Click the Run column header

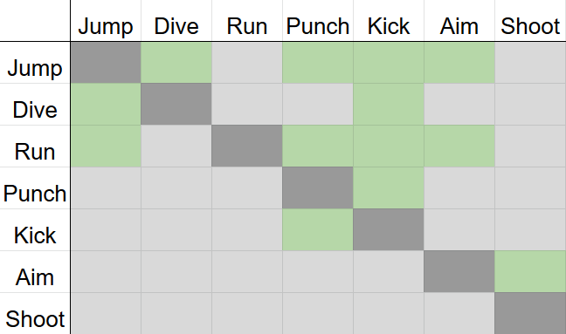[247, 26]
